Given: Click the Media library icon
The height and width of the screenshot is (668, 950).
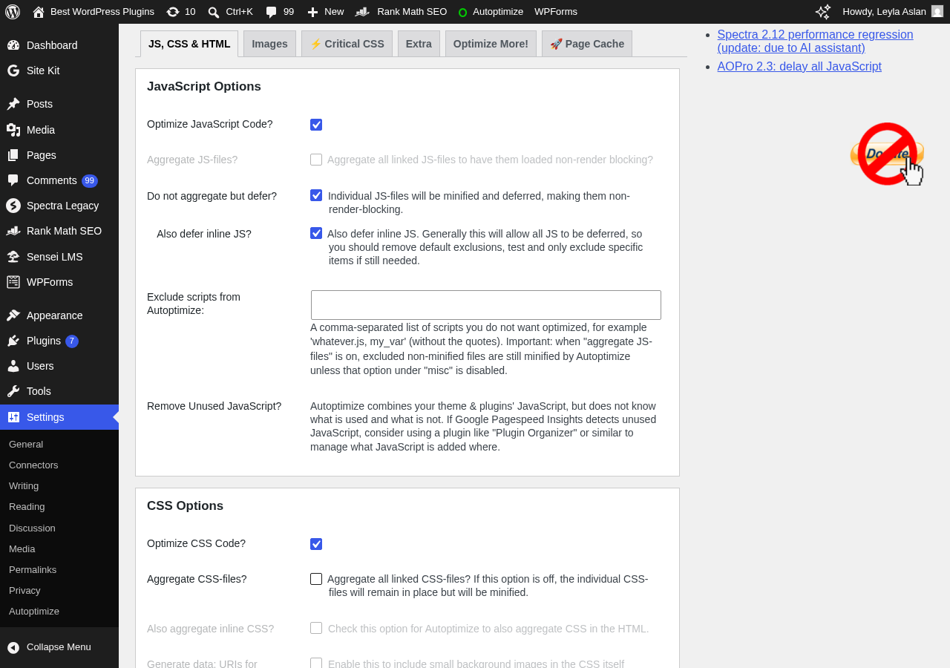Looking at the screenshot, I should click(x=13, y=130).
